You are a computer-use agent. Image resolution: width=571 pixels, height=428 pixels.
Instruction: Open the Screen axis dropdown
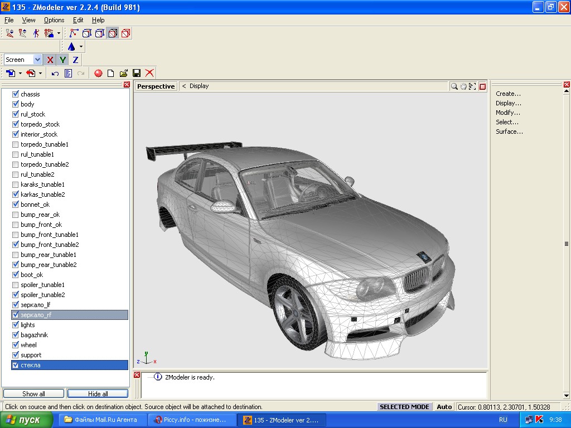[37, 60]
